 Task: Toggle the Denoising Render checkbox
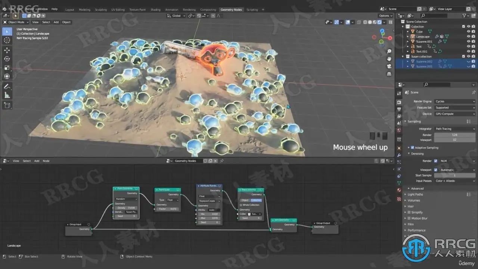(x=435, y=161)
